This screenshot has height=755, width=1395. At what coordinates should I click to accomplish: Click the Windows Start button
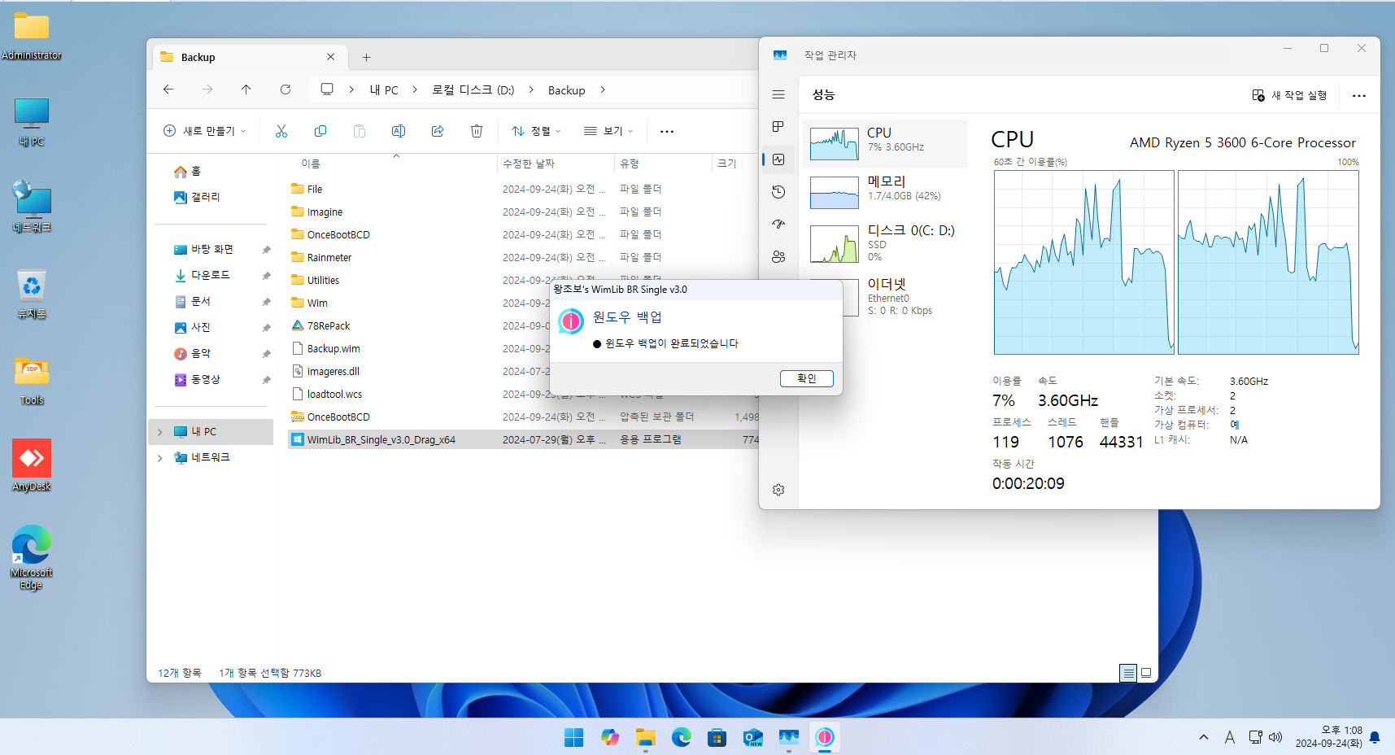574,737
